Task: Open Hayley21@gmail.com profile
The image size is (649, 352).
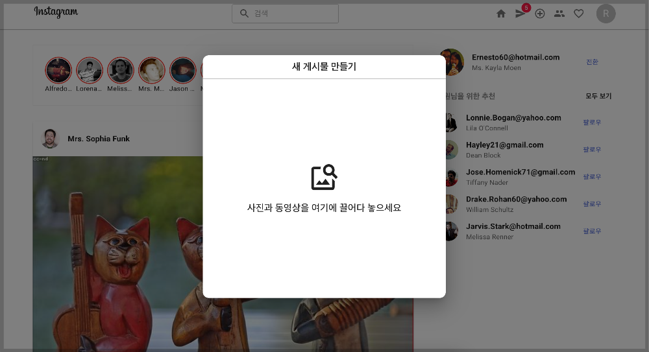Action: pos(504,145)
